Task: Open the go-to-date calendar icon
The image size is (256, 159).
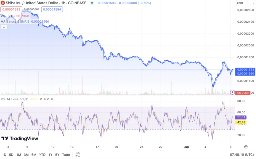Action: 78,154
